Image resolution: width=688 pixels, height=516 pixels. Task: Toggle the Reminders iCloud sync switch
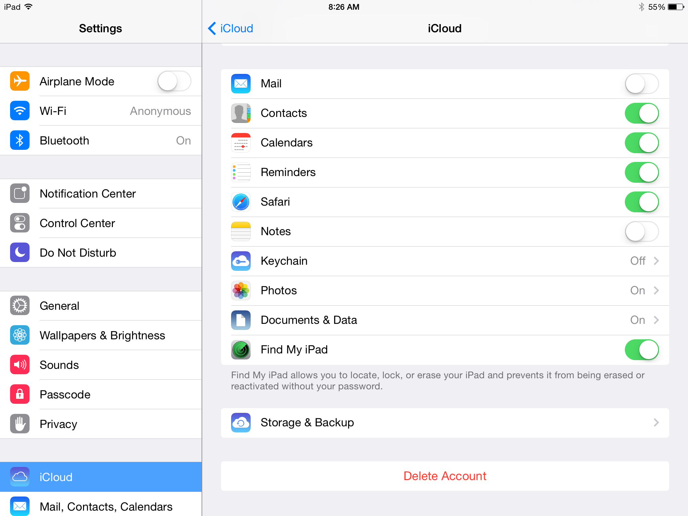[641, 172]
